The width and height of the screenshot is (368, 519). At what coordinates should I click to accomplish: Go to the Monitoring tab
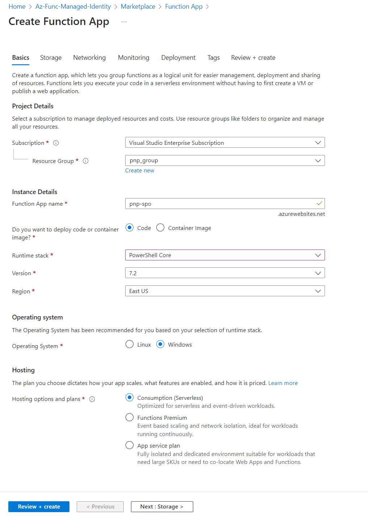click(134, 58)
